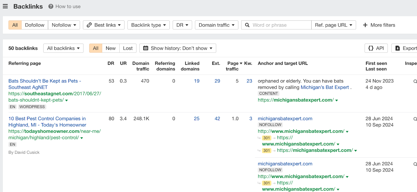The height and width of the screenshot is (192, 417).
Task: Sort by First seen Last seen column
Action: coord(376,66)
